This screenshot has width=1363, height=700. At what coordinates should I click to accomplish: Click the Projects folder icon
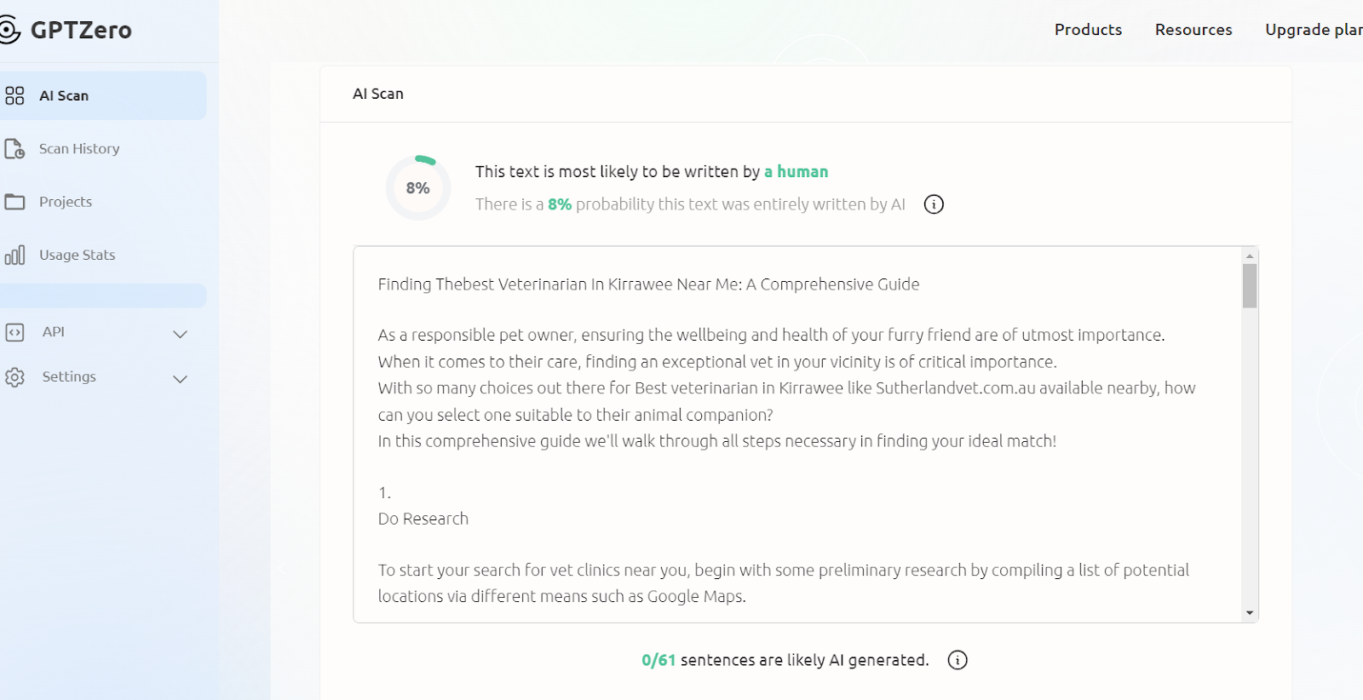point(14,202)
